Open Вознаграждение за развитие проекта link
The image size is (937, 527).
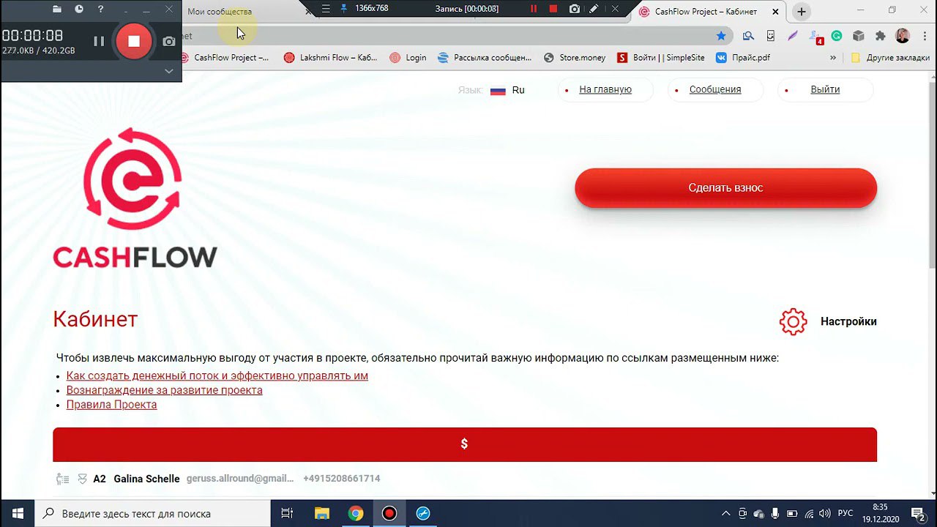[x=165, y=390]
